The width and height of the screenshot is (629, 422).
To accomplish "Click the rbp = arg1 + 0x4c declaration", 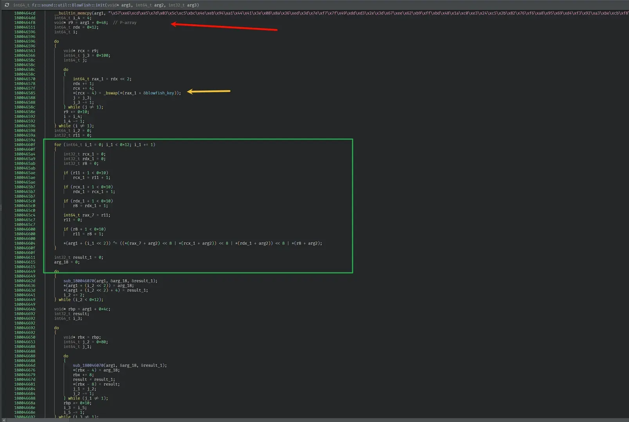I will pyautogui.click(x=82, y=309).
